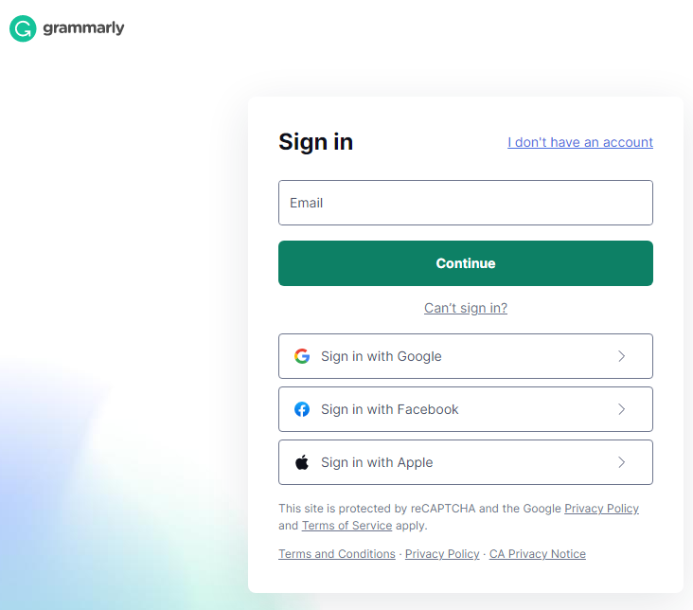Screen dimensions: 693x610
Task: Open Google Privacy Policy link in reCAPTCHA notice
Action: pyautogui.click(x=601, y=509)
